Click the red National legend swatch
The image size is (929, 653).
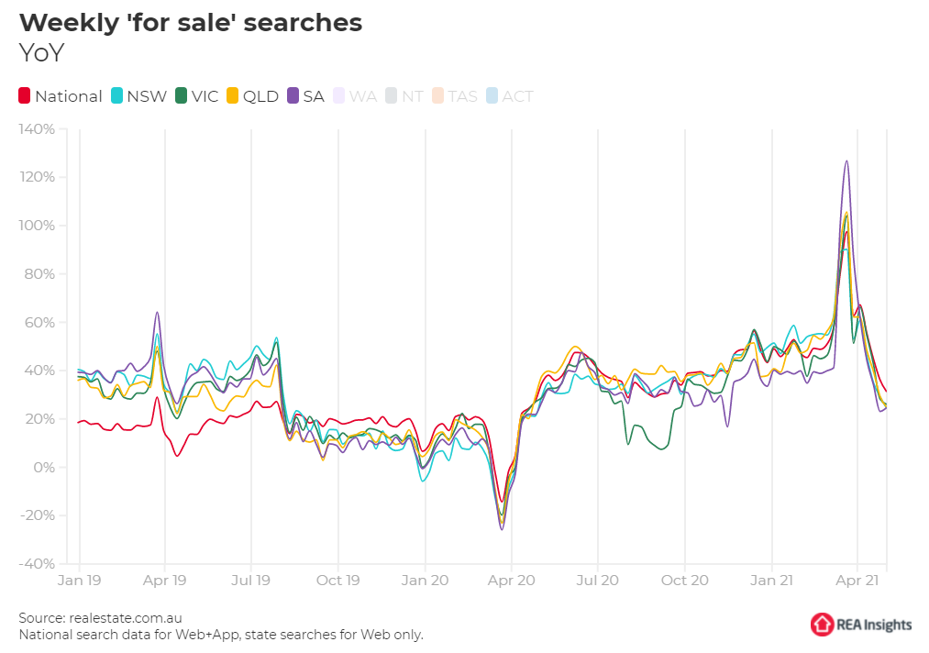coord(25,95)
